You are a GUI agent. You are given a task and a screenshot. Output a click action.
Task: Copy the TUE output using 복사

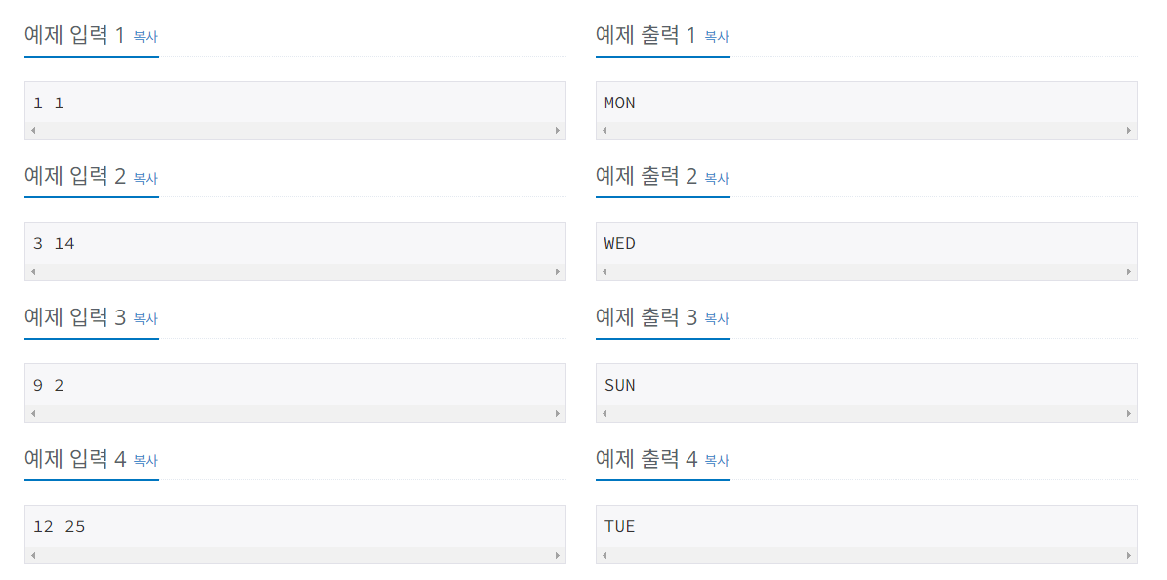click(715, 460)
